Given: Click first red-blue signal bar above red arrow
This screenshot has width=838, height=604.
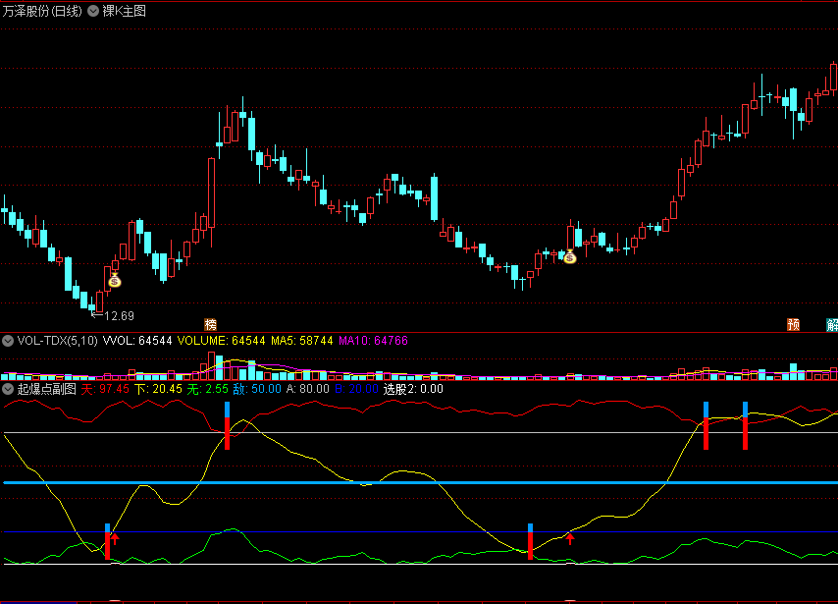Looking at the screenshot, I should (x=107, y=541).
